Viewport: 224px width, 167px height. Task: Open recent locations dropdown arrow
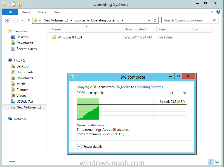pos(22,20)
